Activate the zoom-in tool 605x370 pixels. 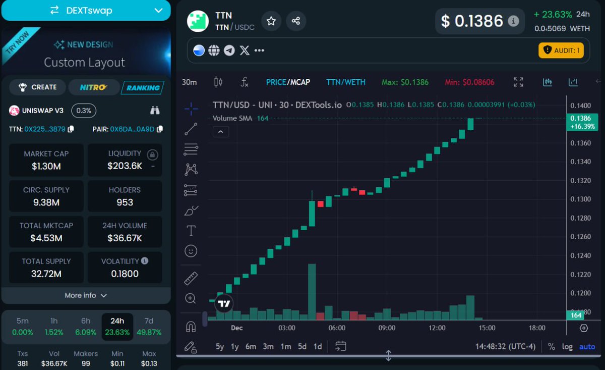pyautogui.click(x=191, y=299)
